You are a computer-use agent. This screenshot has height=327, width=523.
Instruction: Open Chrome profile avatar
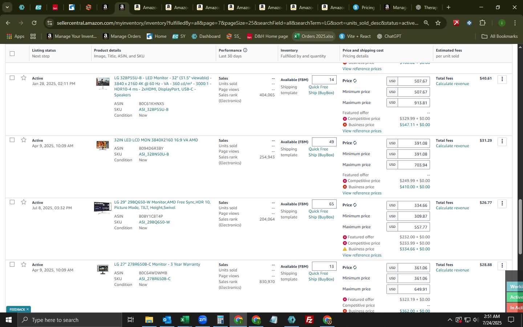[x=502, y=23]
